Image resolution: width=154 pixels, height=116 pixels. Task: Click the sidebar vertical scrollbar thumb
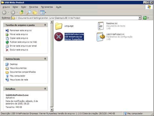click(x=52, y=65)
